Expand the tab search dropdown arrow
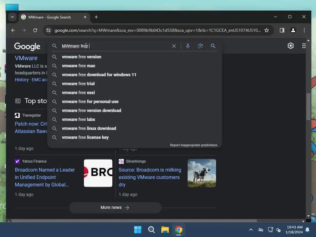This screenshot has height=237, width=316. [x=12, y=17]
